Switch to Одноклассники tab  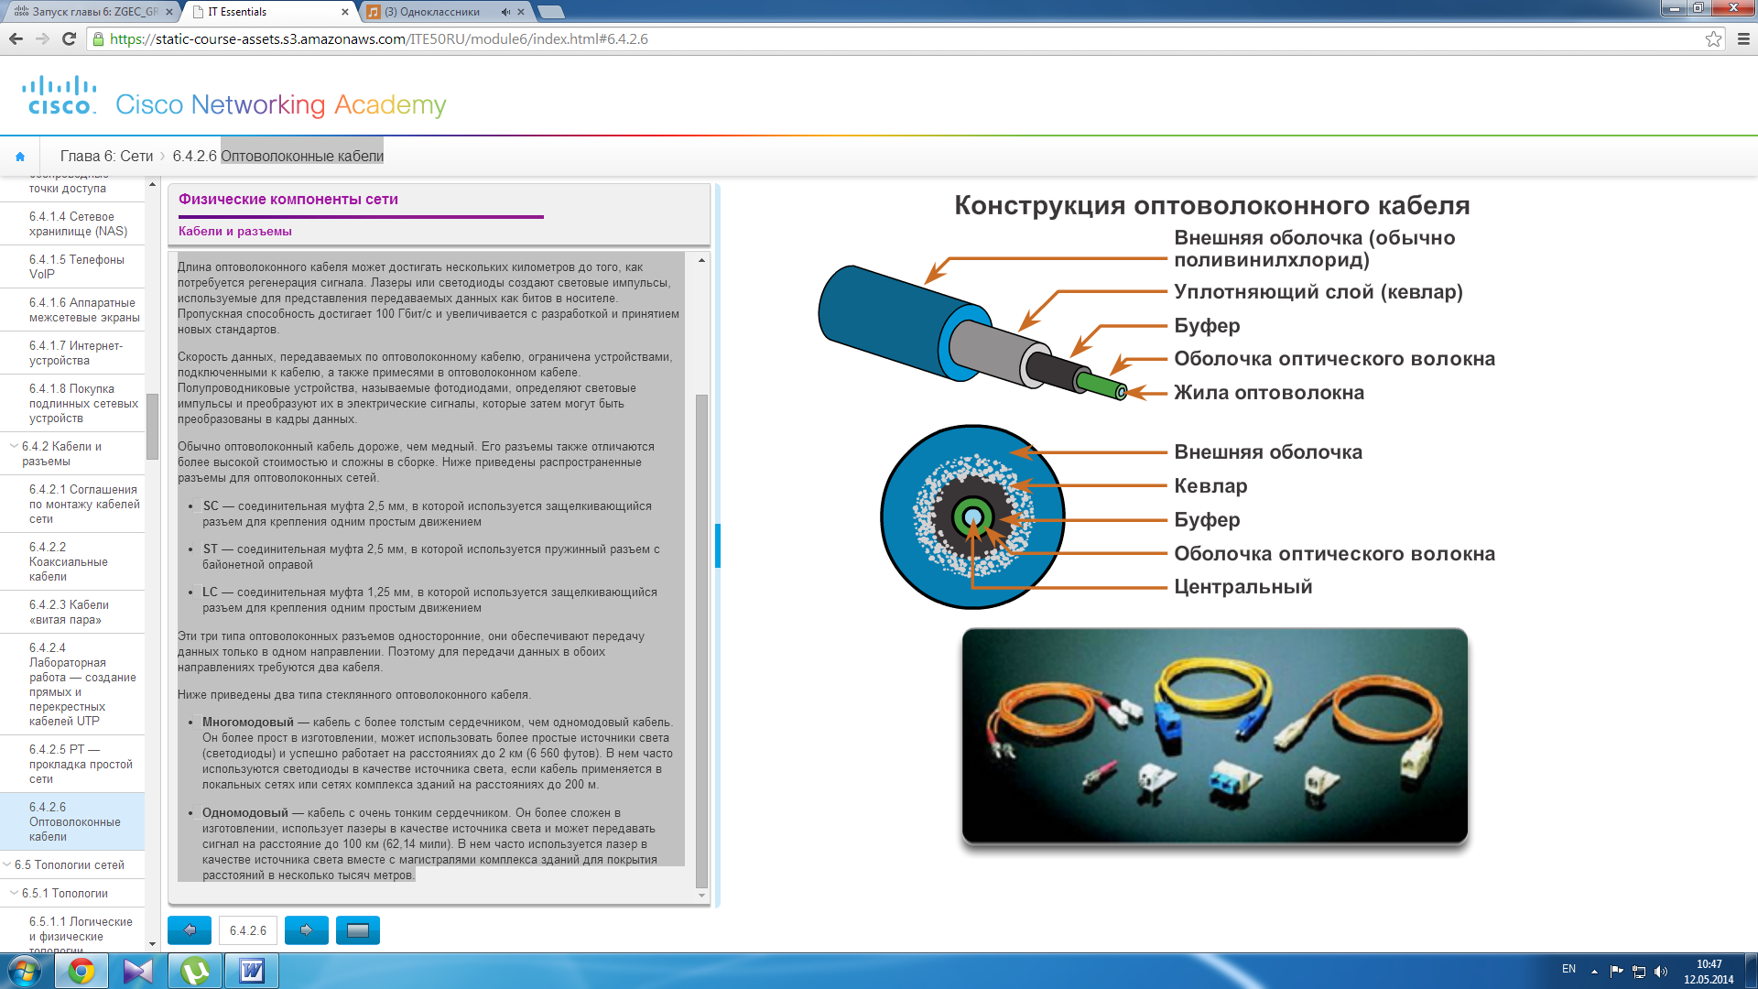click(x=445, y=12)
